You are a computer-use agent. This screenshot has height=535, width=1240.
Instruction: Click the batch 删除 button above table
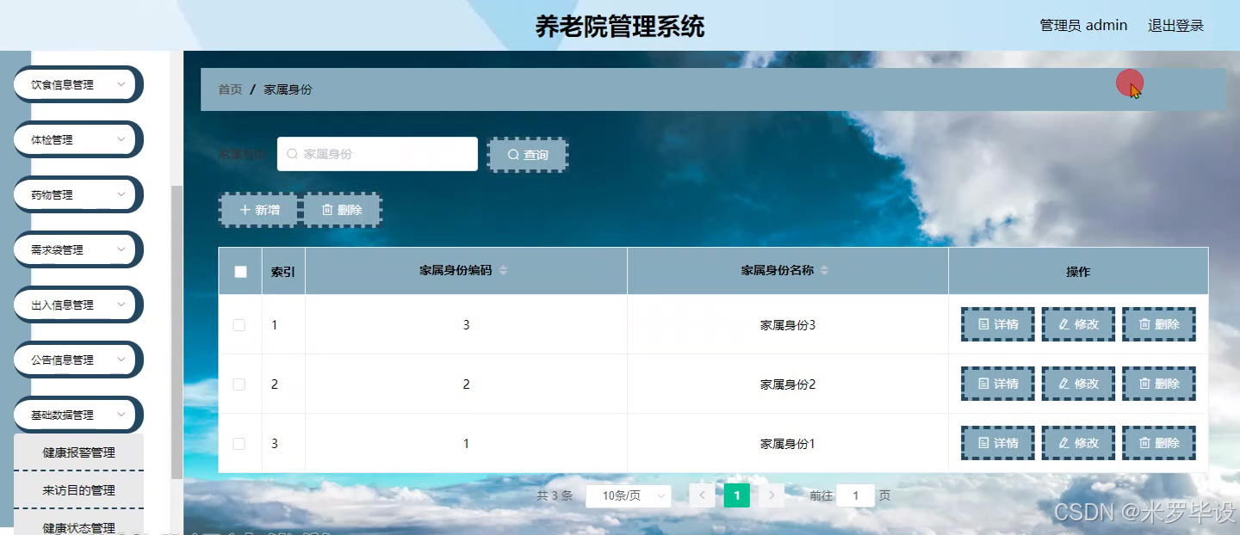(x=342, y=210)
